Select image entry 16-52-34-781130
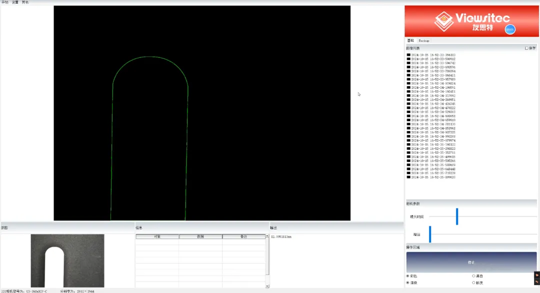Screen dimensions: 540x293 pos(433,124)
